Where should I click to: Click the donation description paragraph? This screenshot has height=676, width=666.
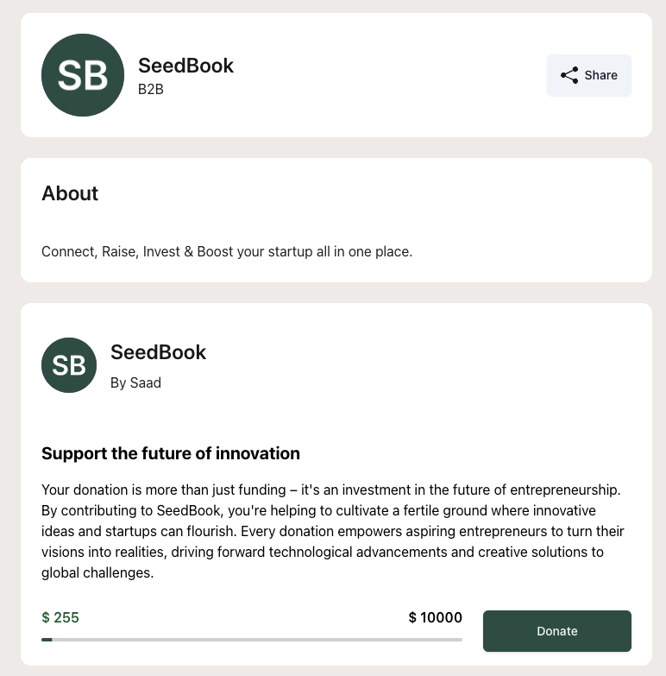333,531
